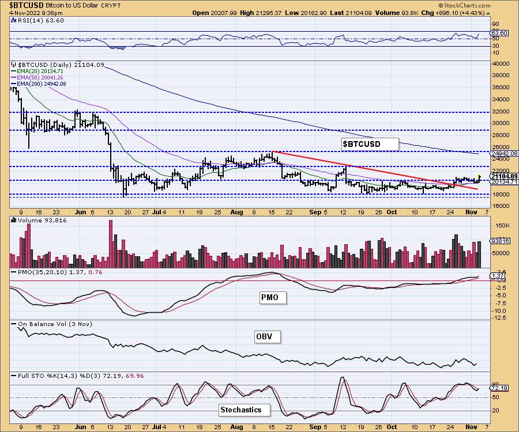Image resolution: width=519 pixels, height=432 pixels.
Task: Click the 21104.09 price tag on right axis
Action: (x=504, y=176)
